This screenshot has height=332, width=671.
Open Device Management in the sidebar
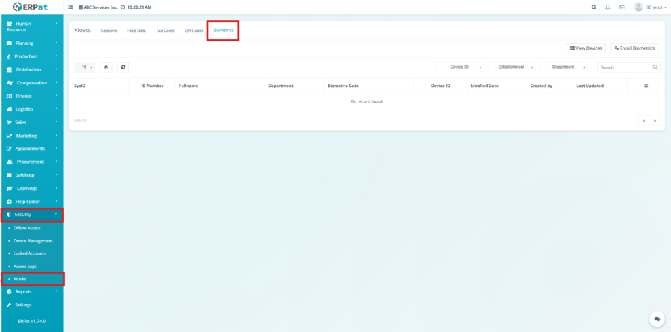33,240
